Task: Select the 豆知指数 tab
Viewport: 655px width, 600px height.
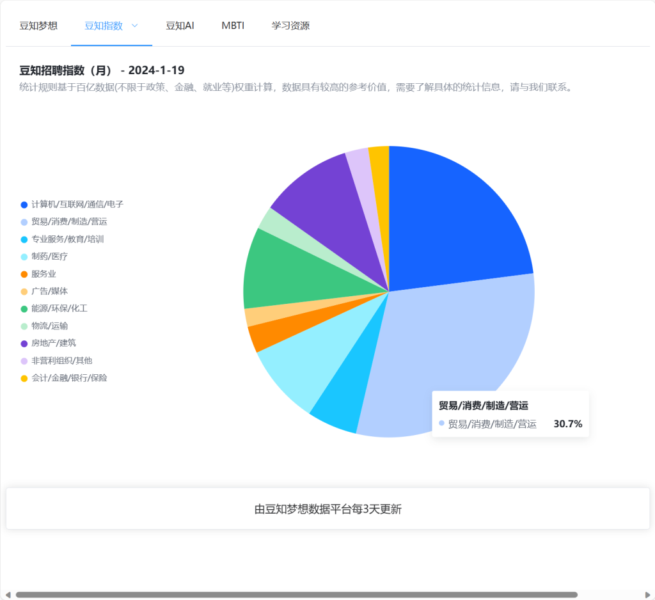Action: click(104, 26)
